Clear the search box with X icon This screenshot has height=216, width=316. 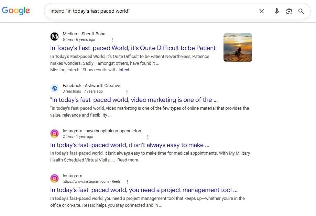(x=261, y=11)
